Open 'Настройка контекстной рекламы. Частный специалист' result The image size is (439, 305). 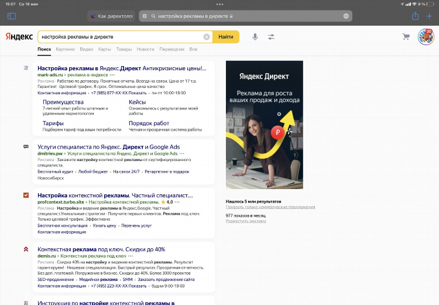point(115,196)
